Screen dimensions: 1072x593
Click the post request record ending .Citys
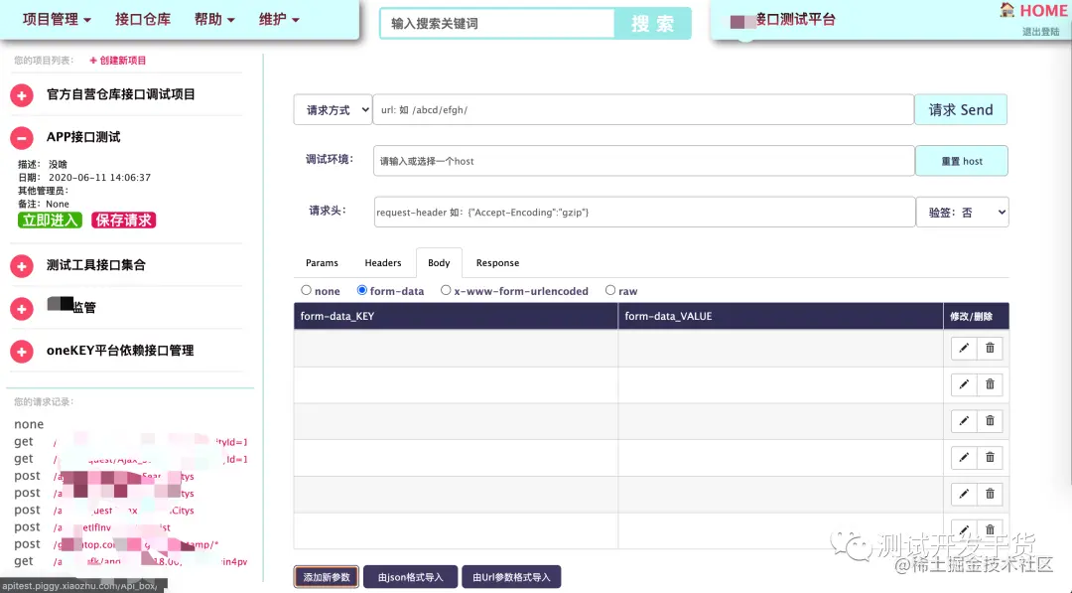[x=104, y=511]
